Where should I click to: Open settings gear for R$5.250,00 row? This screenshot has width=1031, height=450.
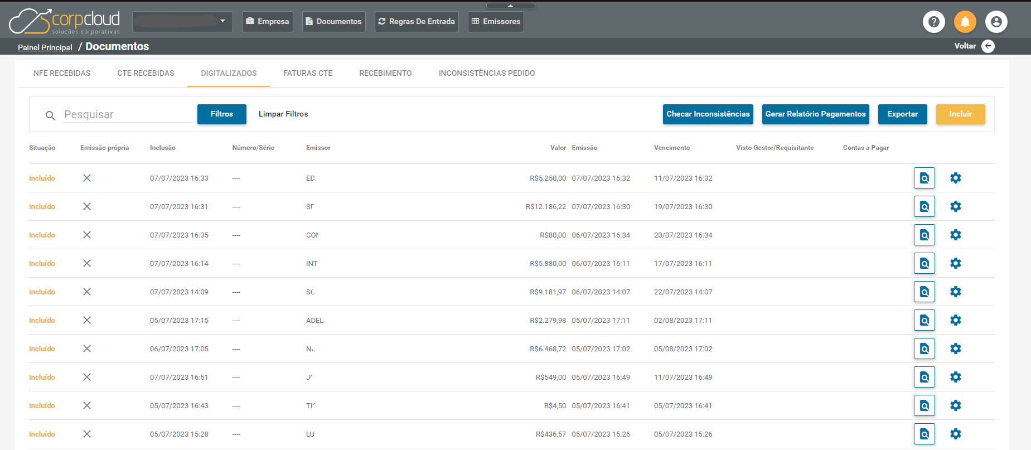point(956,178)
